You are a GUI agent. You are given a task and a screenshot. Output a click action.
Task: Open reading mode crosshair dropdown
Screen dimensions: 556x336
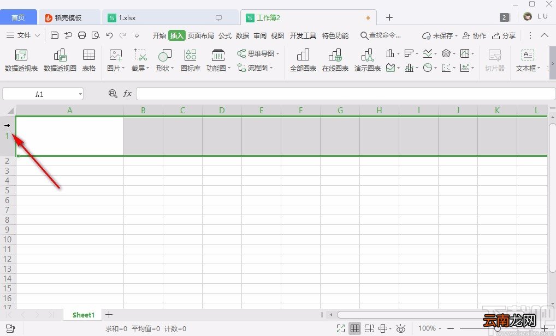tap(385, 328)
